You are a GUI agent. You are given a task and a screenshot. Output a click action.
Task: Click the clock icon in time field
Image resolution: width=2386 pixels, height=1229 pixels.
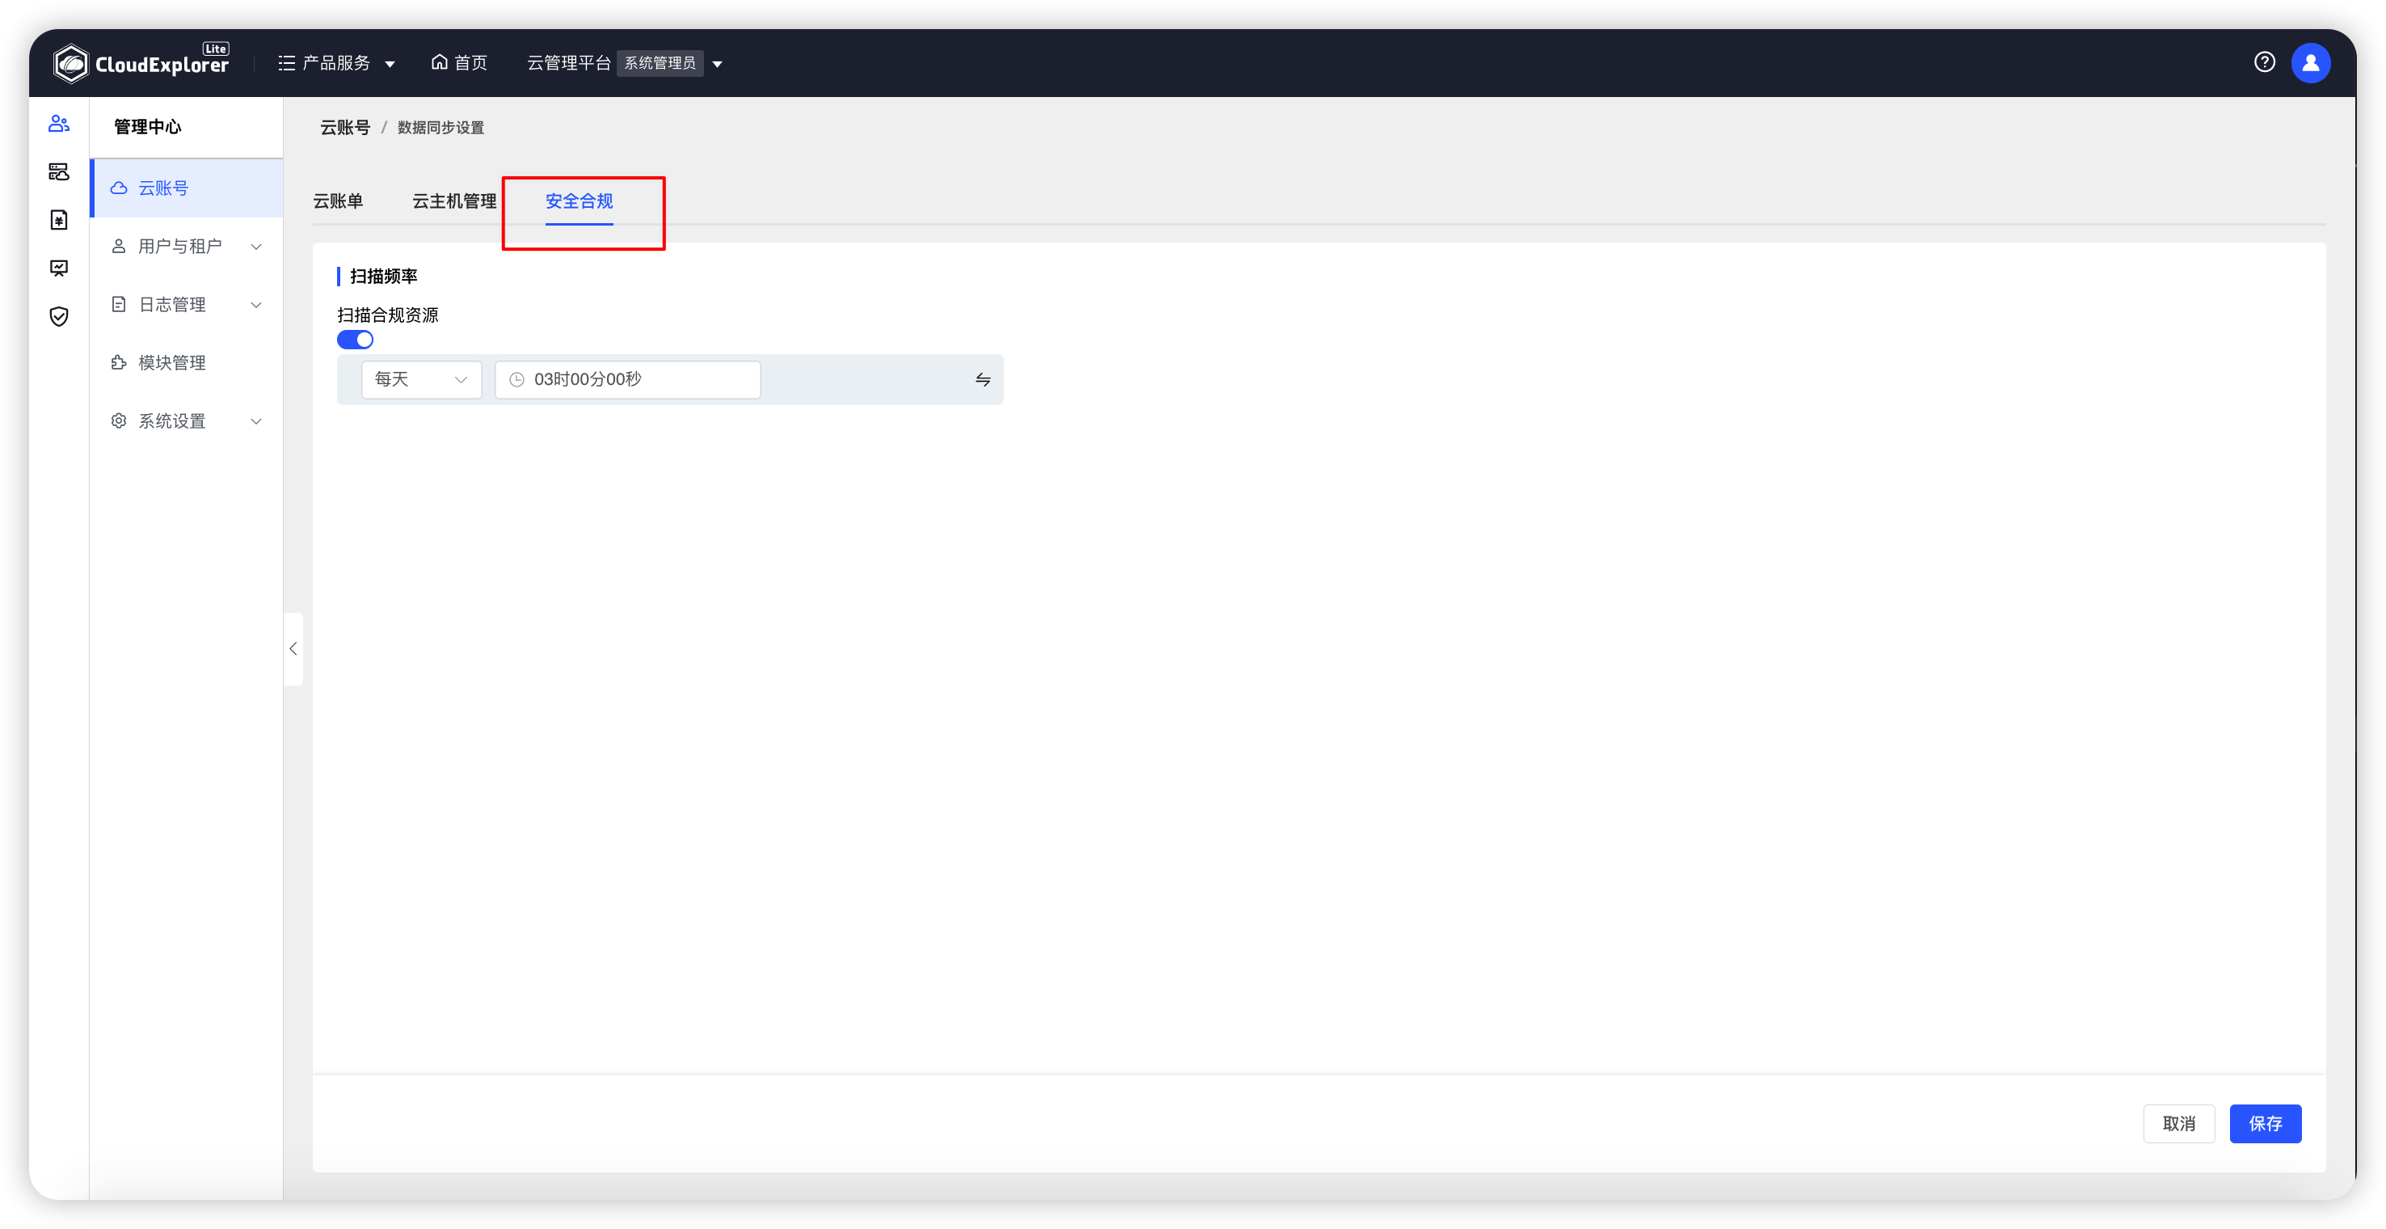tap(516, 379)
